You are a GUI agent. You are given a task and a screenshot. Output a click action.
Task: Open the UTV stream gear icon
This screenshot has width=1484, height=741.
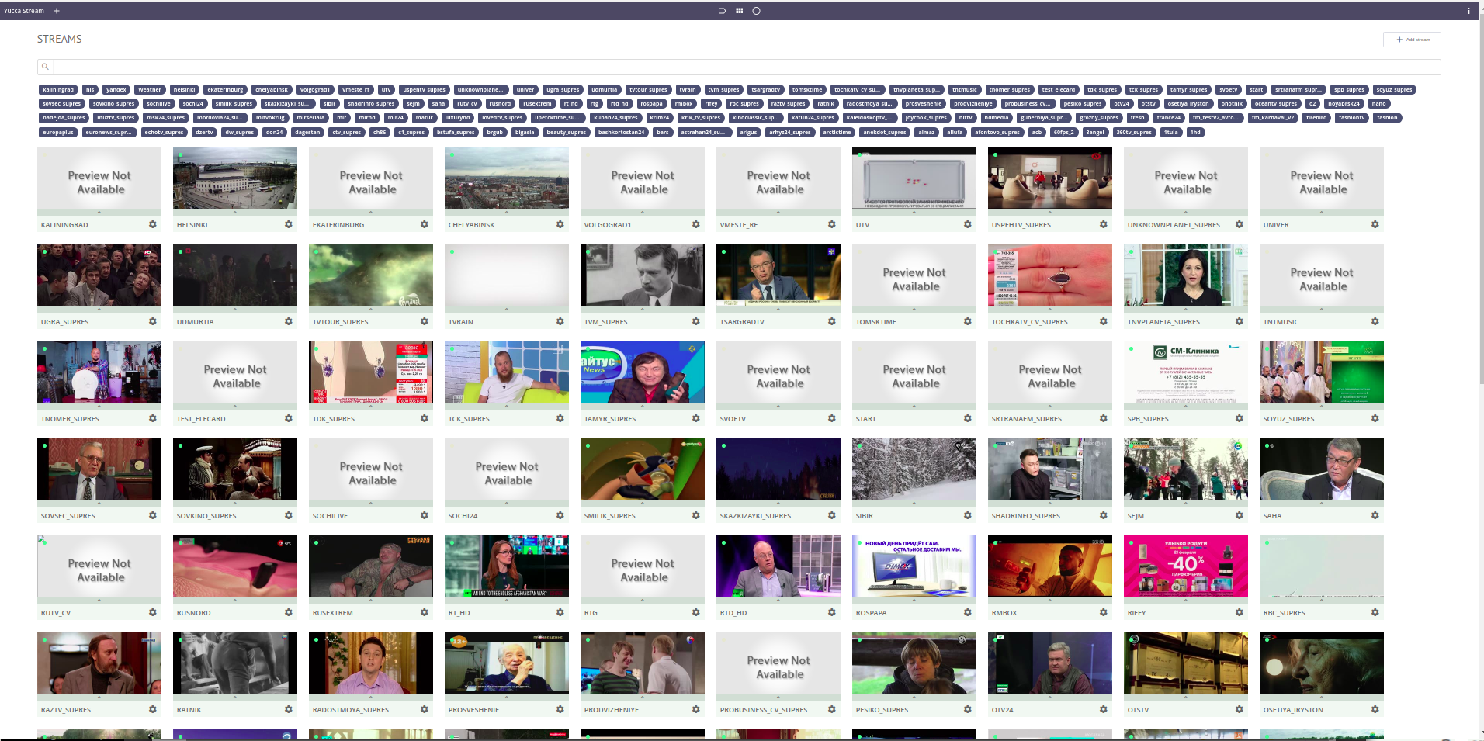[968, 224]
